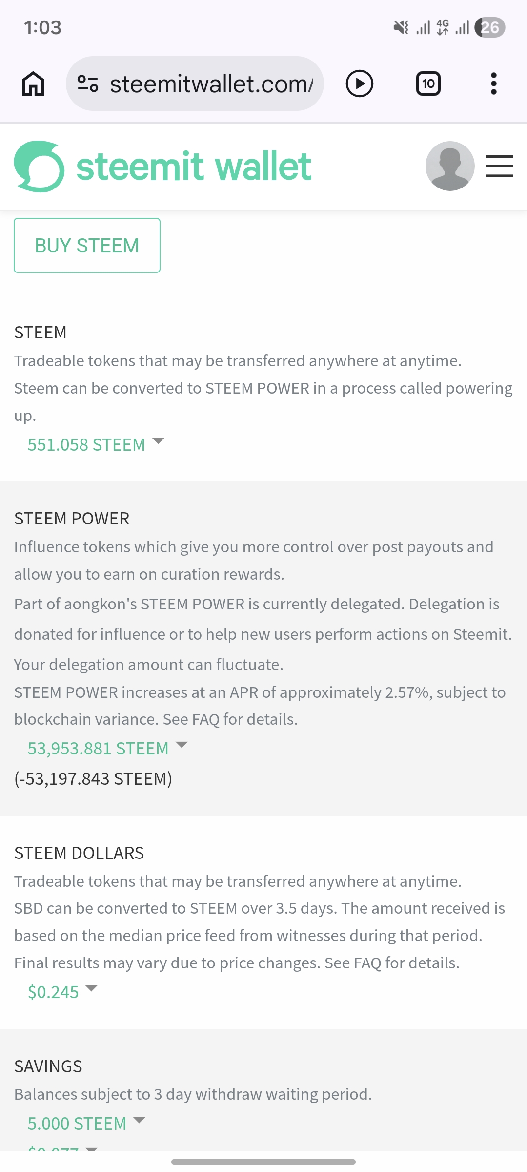The image size is (527, 1172).
Task: Open the browser three-dot overflow menu
Action: [x=494, y=84]
